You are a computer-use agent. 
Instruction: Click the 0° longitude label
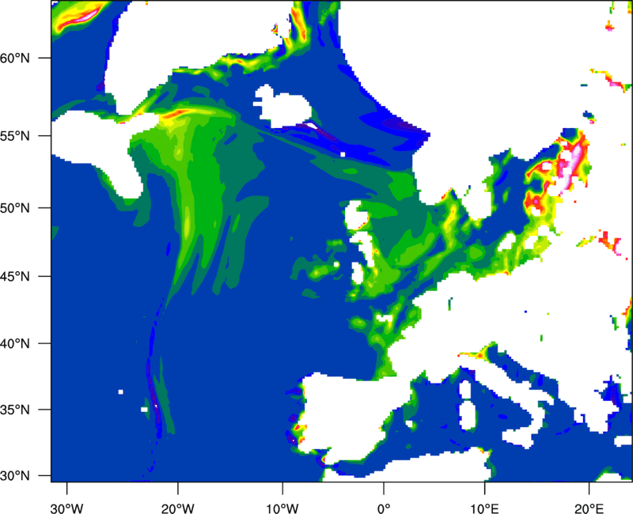click(x=384, y=508)
